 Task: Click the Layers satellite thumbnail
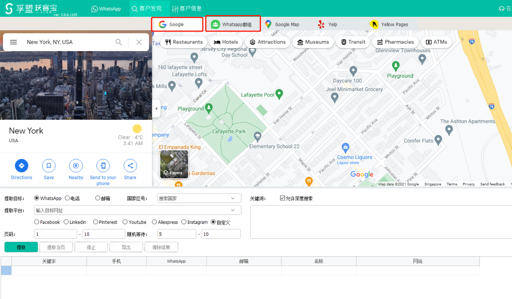tap(174, 164)
